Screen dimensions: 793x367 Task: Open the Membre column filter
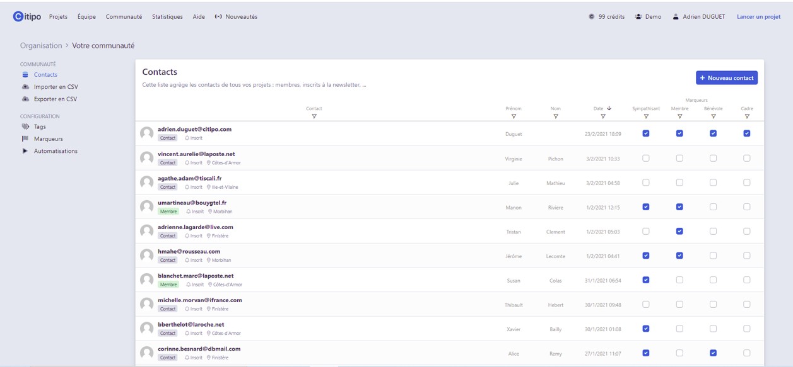[x=679, y=116]
